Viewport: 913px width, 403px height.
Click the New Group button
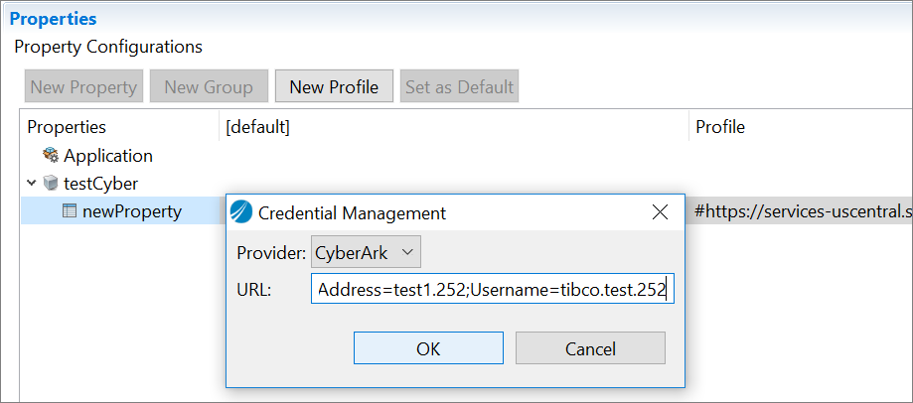point(209,86)
